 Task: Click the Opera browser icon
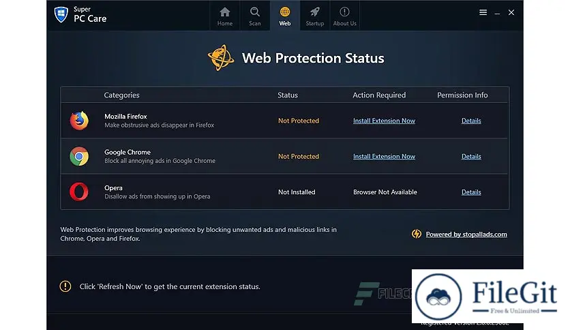[x=79, y=192]
